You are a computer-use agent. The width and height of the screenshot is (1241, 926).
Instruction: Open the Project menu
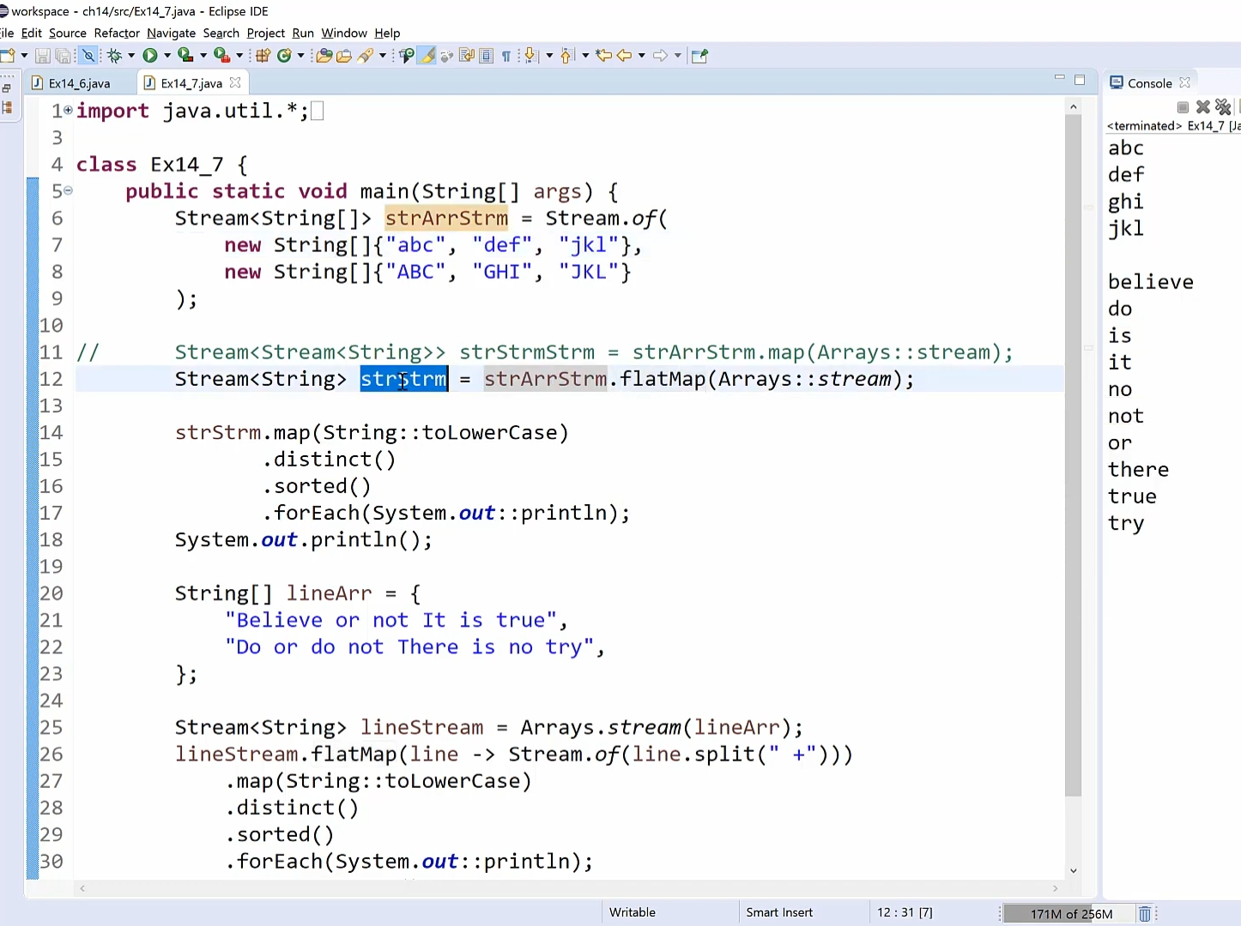tap(266, 33)
